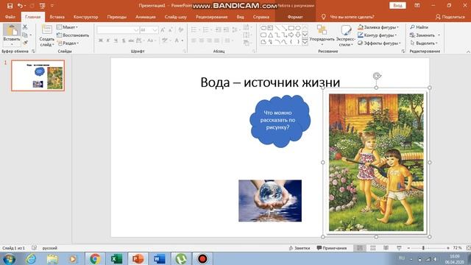Open the Раздел section dropdown
Viewport: 471px width, 265px height.
pyautogui.click(x=68, y=43)
